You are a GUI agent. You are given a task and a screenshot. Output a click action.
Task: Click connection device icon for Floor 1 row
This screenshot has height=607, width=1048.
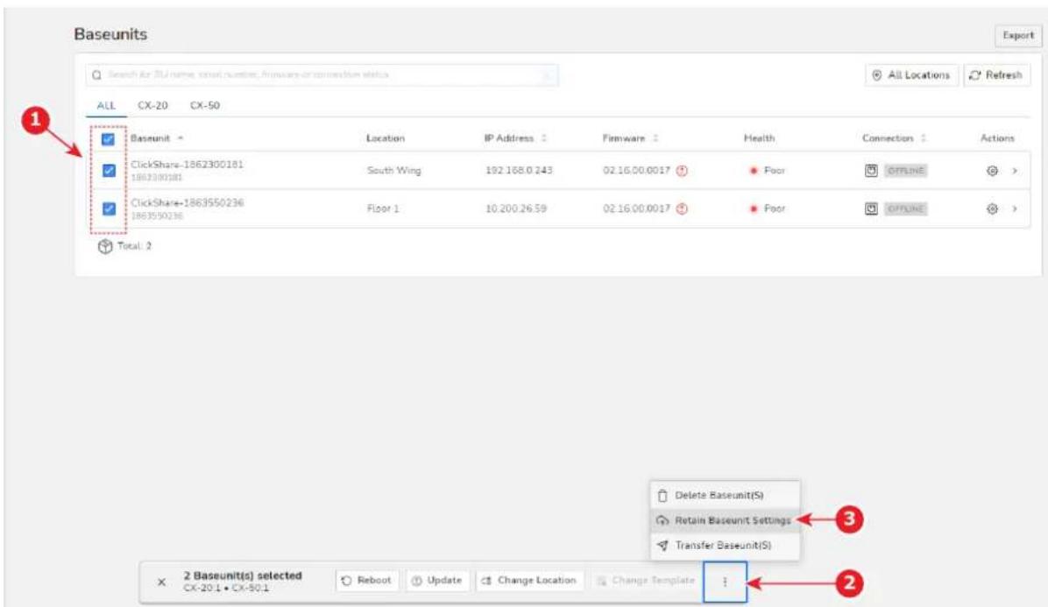[x=871, y=209]
